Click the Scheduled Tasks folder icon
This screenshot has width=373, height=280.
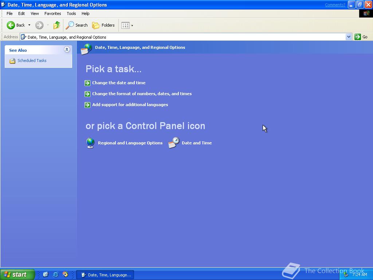pyautogui.click(x=12, y=61)
